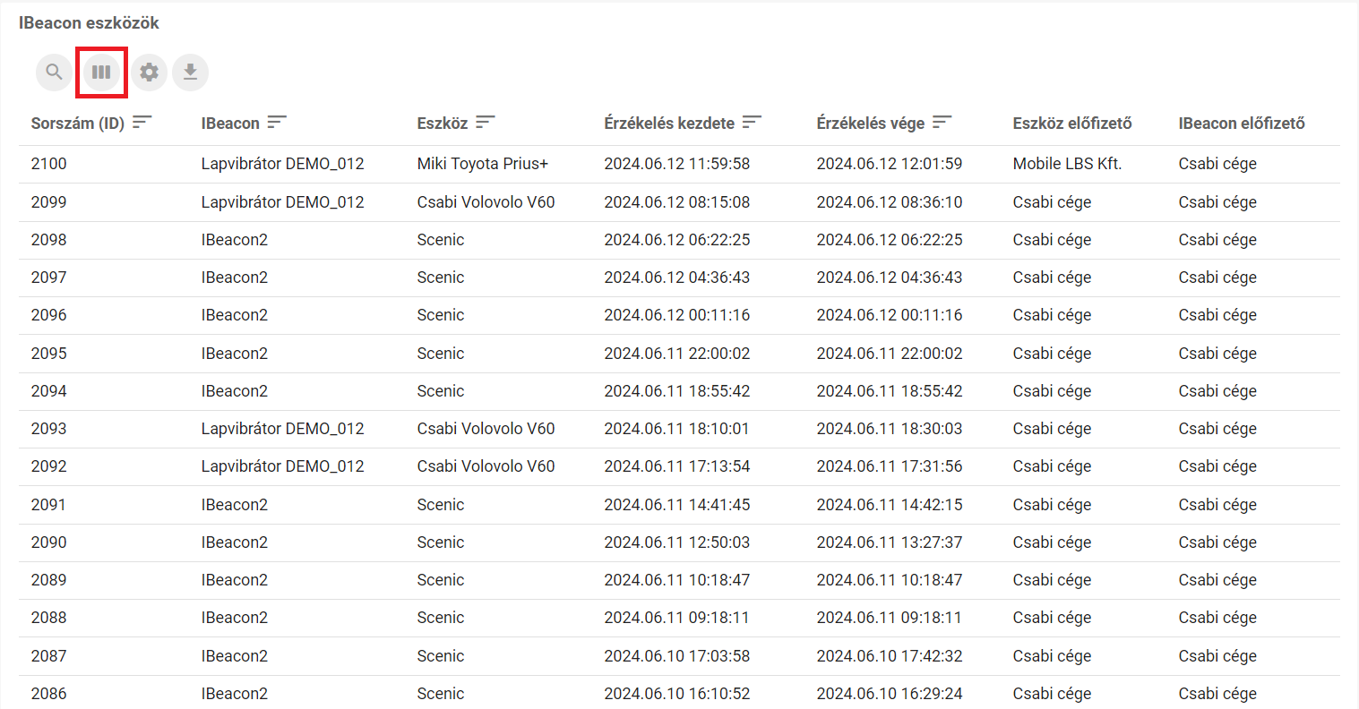Select row with ID 2099
Viewport: 1359px width, 709px height.
49,202
